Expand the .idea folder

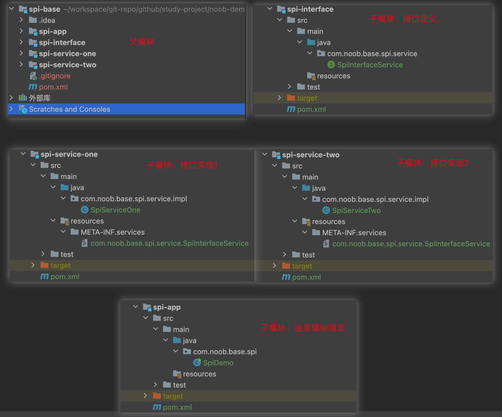21,20
